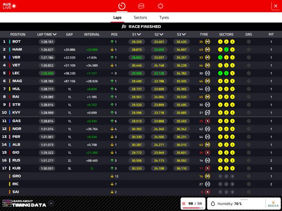
Task: Click the red lap counter icon
Action: coord(184,204)
